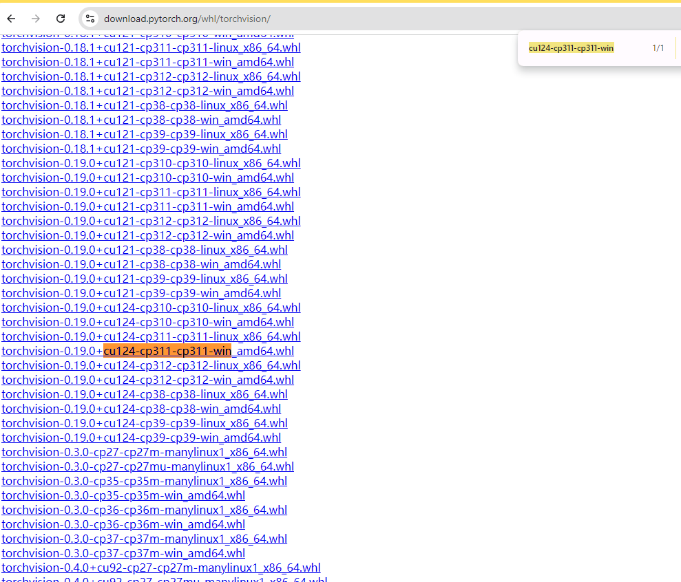Open torchvision-0.19.0+cu124-cp312-cp312-linux_x86_64.whl
Image resolution: width=681 pixels, height=582 pixels.
[x=151, y=365]
